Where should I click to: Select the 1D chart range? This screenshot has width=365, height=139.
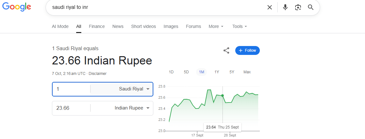171,72
